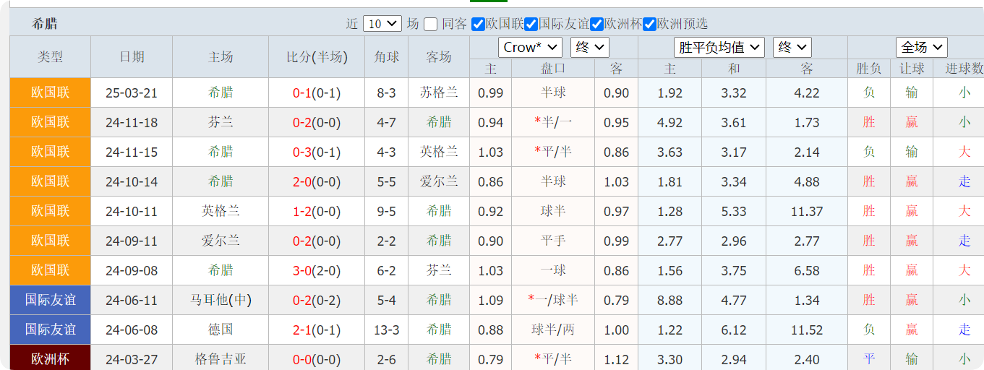Expand the 终 dropdown next to Crow*
984x370 pixels.
click(589, 48)
